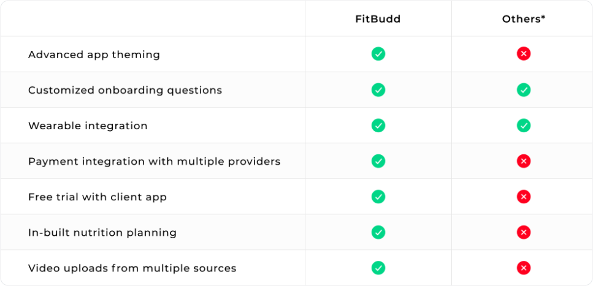This screenshot has width=593, height=286.
Task: Select the Others* column header
Action: point(524,19)
